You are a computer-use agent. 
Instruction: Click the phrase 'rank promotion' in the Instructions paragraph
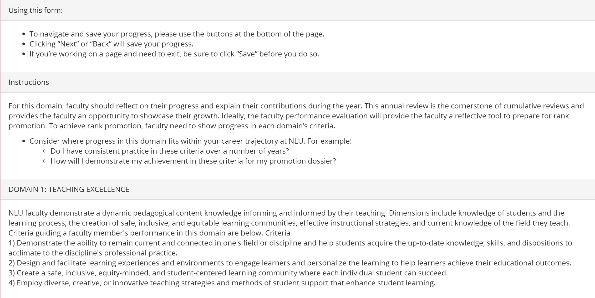(x=115, y=126)
